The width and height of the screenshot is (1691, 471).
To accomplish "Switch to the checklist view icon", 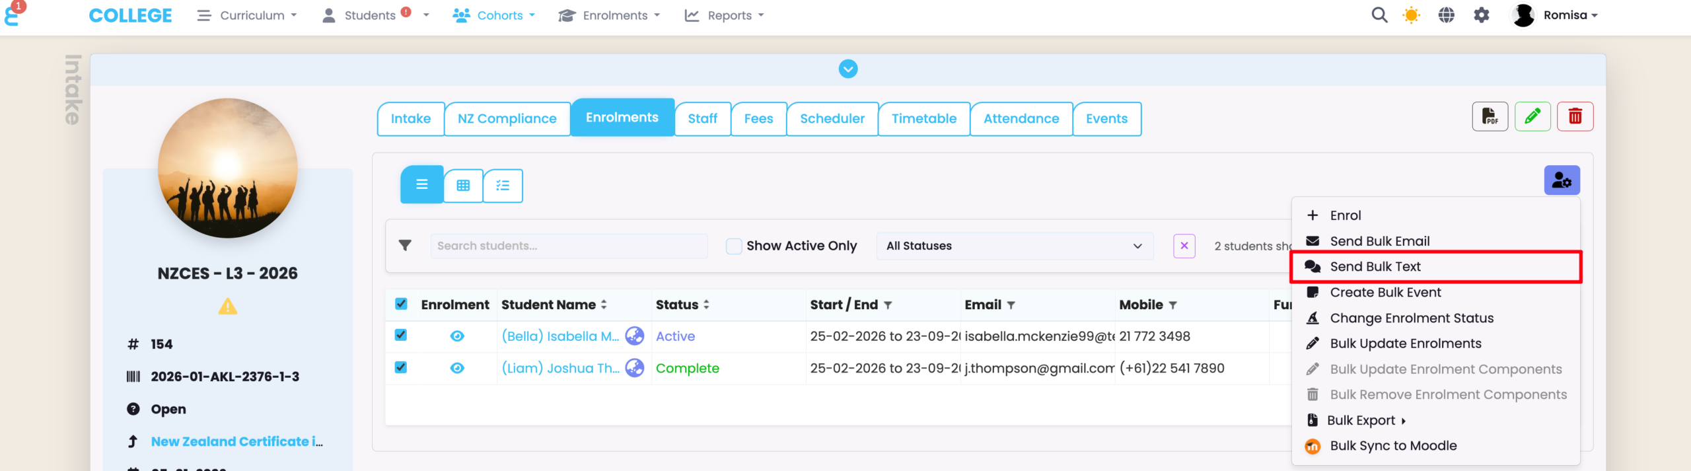I will (x=503, y=185).
